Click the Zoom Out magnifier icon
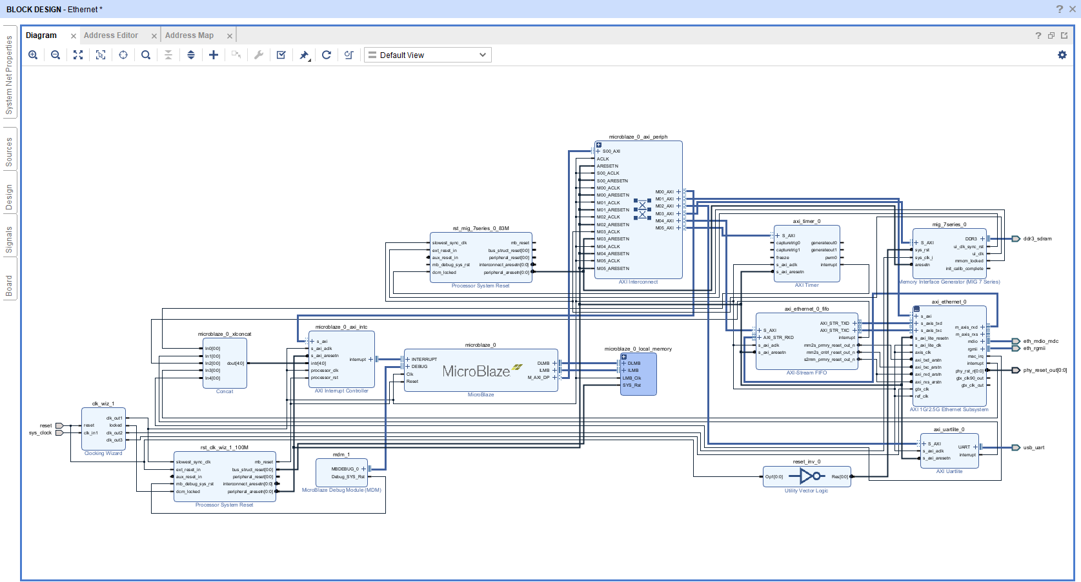Viewport: 1081px width, 582px height. click(x=56, y=55)
